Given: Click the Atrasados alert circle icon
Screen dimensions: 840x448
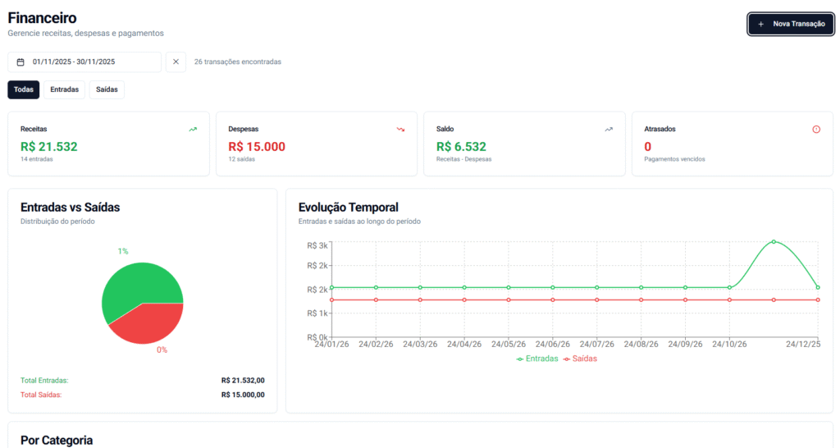Looking at the screenshot, I should click(816, 129).
